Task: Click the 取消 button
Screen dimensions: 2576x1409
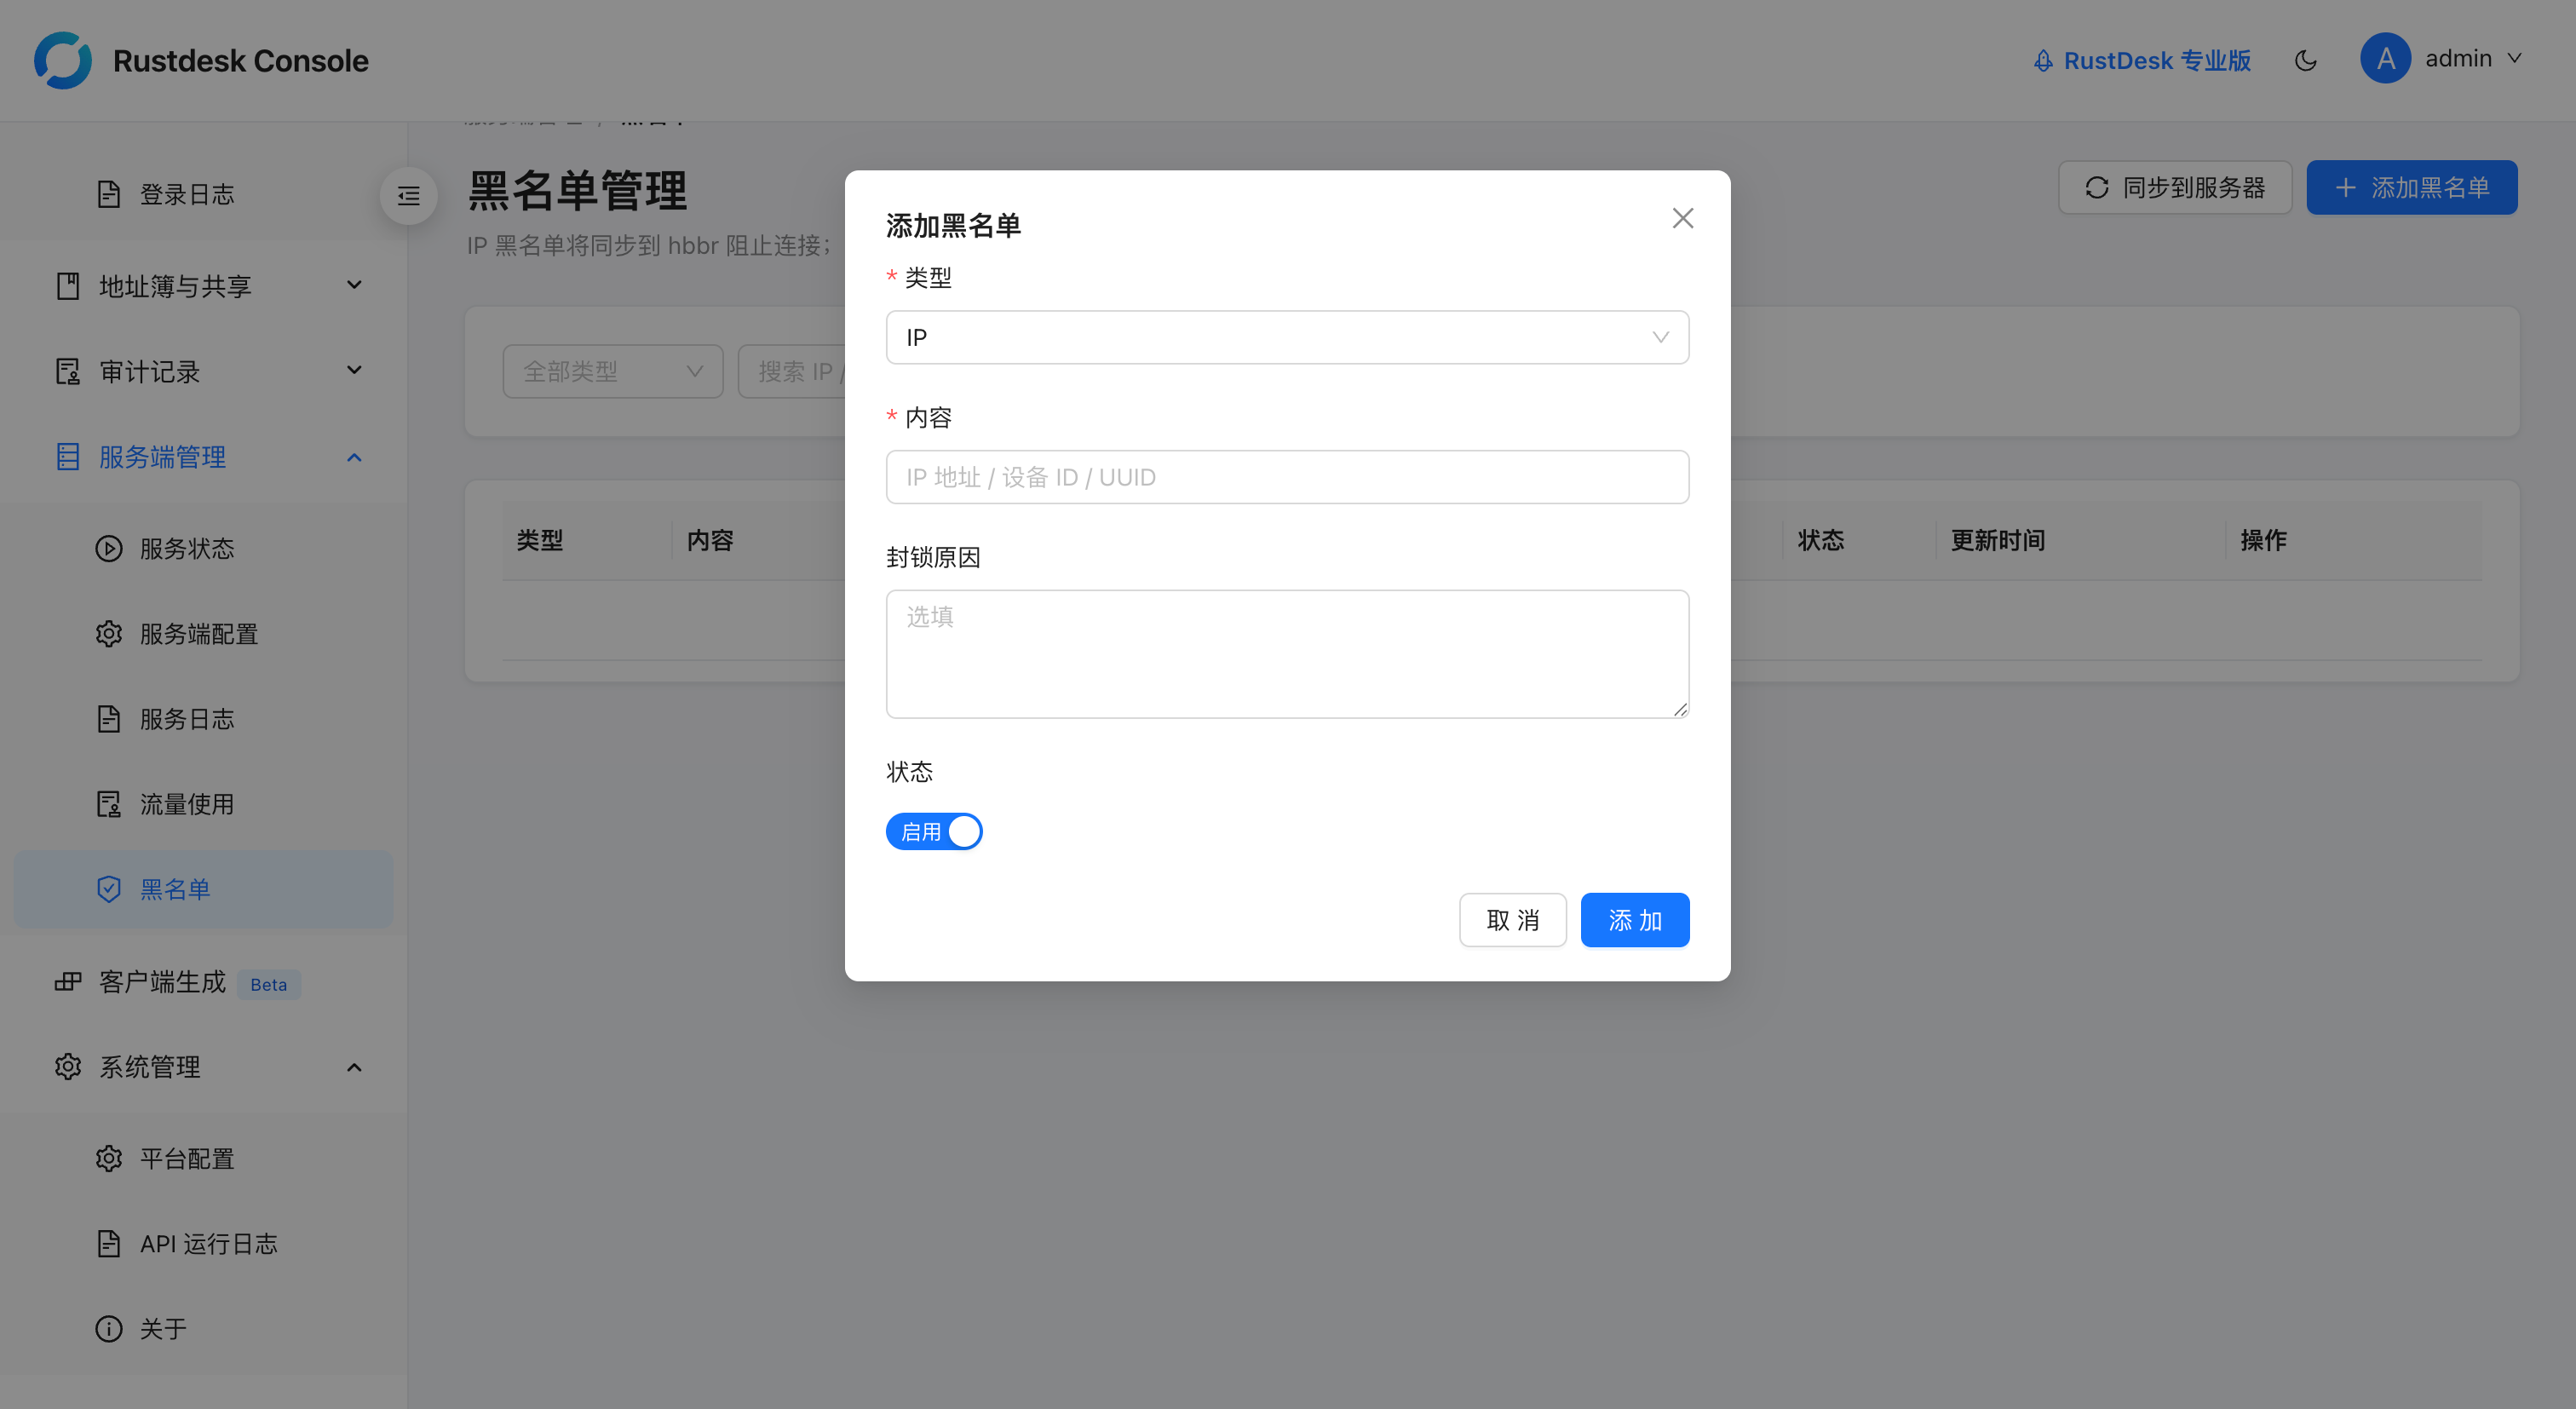Action: (x=1512, y=920)
